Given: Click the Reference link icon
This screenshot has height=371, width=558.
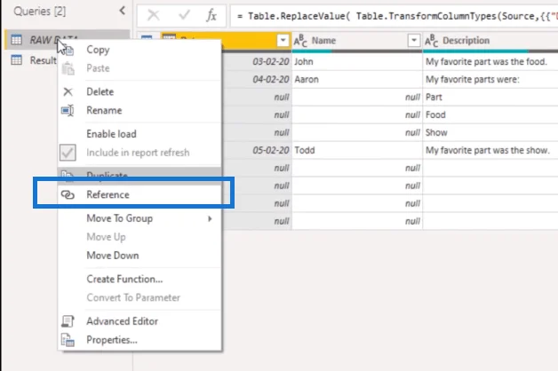Looking at the screenshot, I should click(68, 194).
